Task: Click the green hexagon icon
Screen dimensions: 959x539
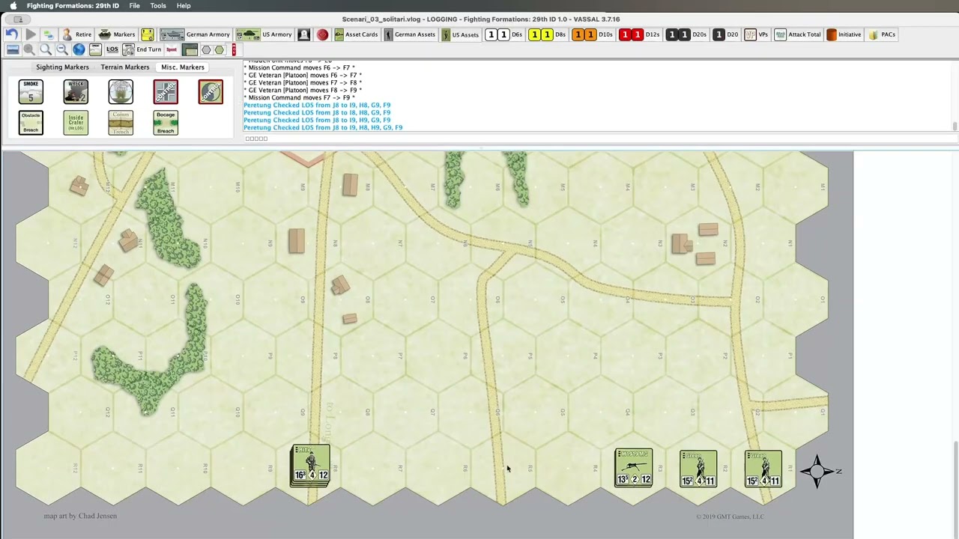Action: click(220, 49)
